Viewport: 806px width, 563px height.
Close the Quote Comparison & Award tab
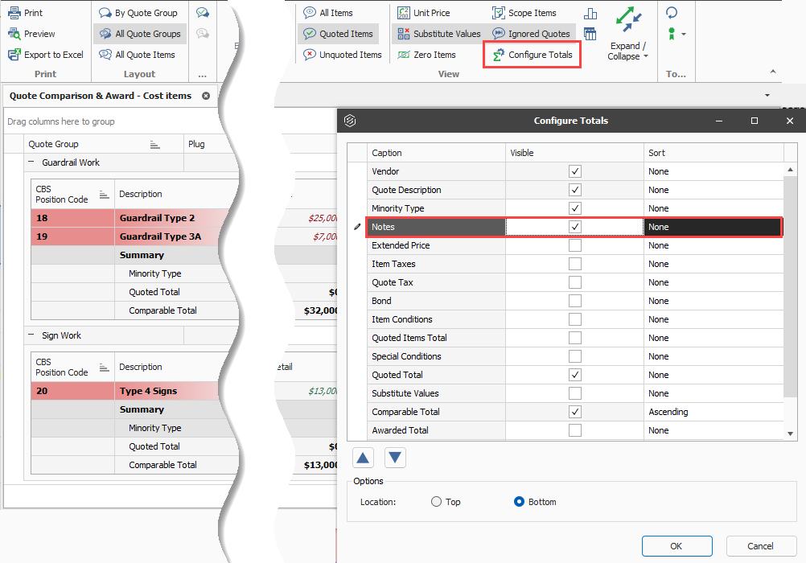206,96
